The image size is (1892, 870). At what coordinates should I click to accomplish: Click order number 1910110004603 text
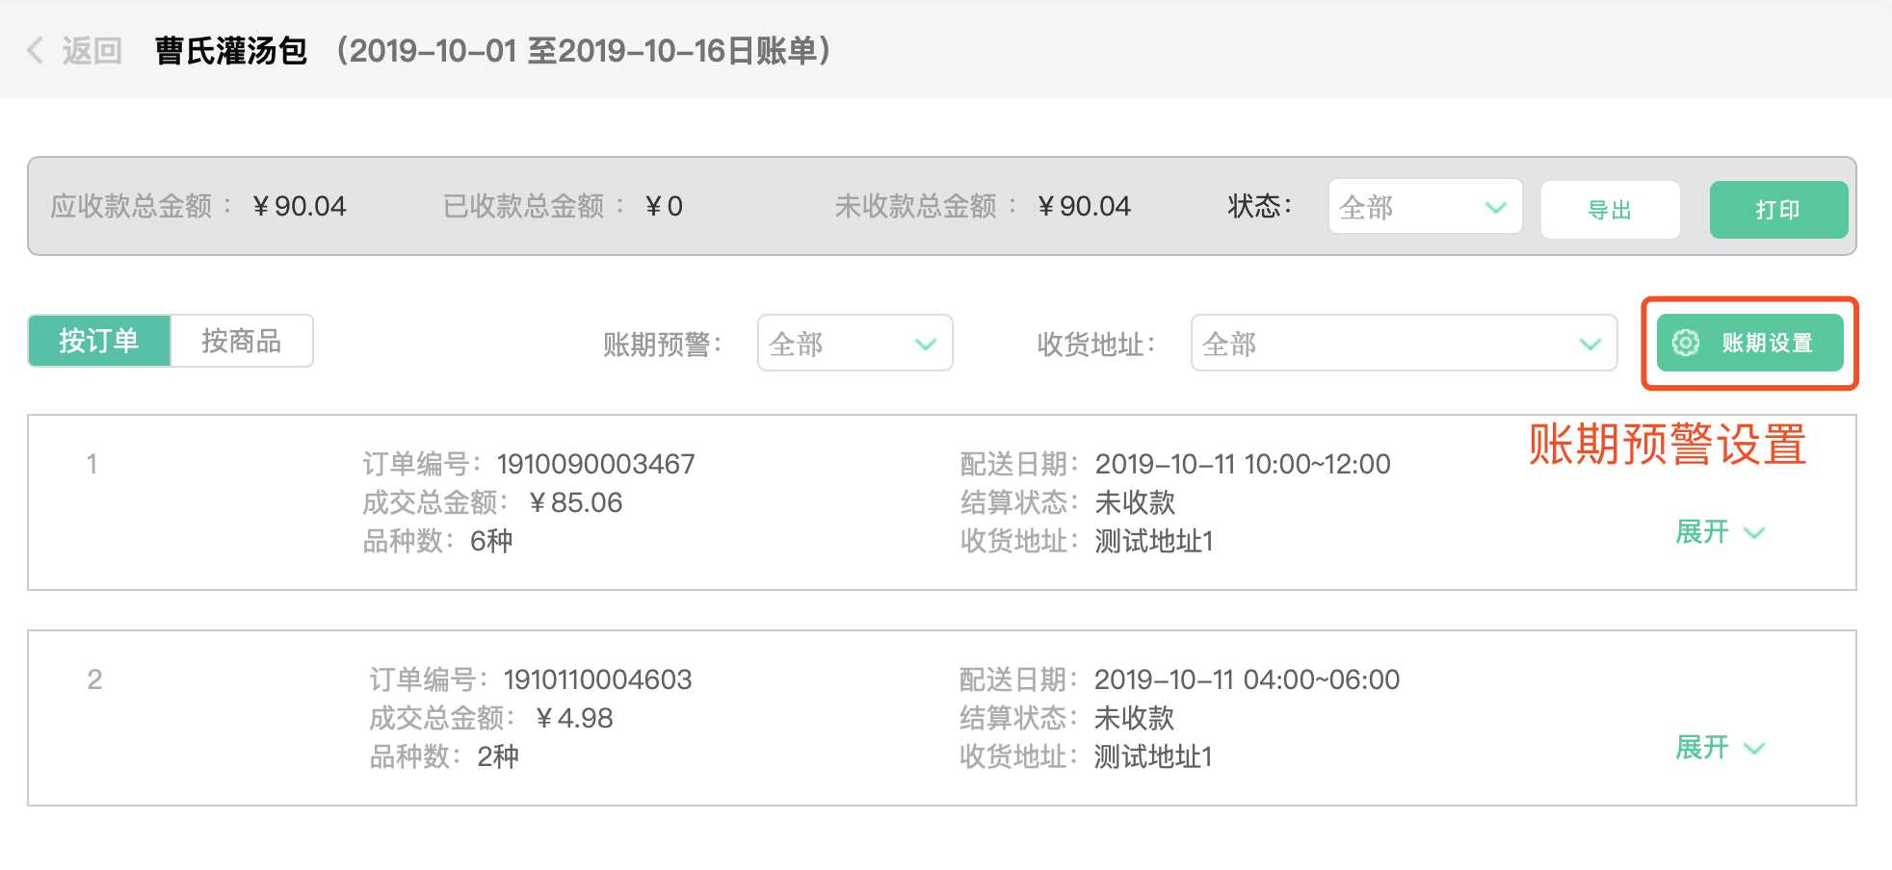tap(597, 679)
